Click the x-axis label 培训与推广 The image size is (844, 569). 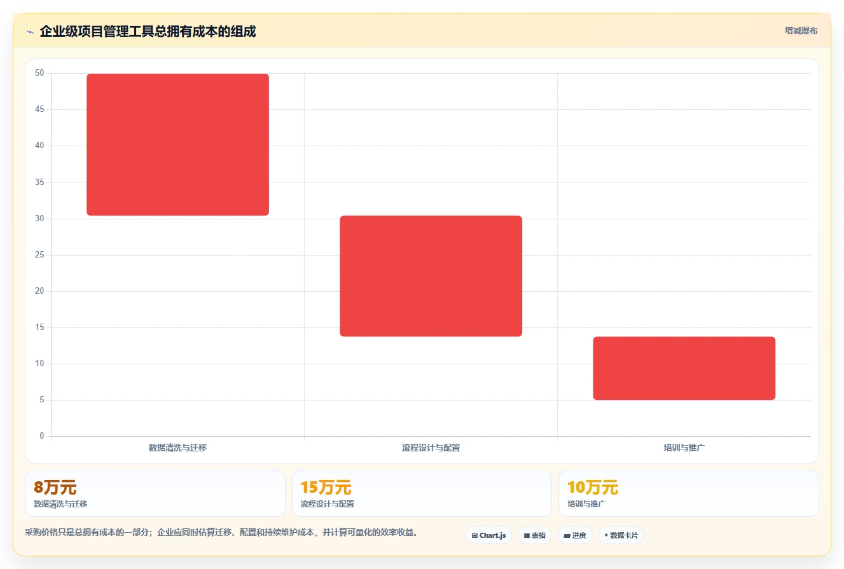coord(684,448)
